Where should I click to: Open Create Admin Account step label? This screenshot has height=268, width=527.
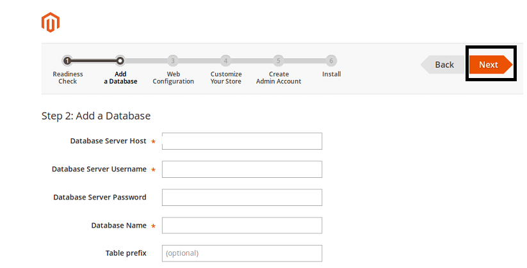click(x=279, y=77)
